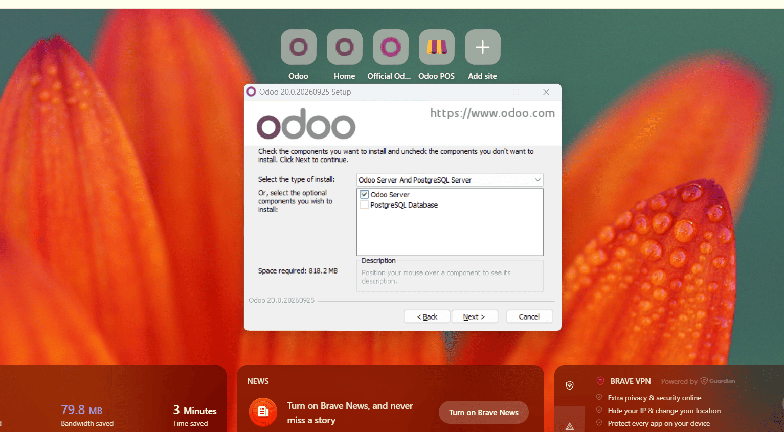Check the PostgreSQL Database component

click(x=365, y=205)
